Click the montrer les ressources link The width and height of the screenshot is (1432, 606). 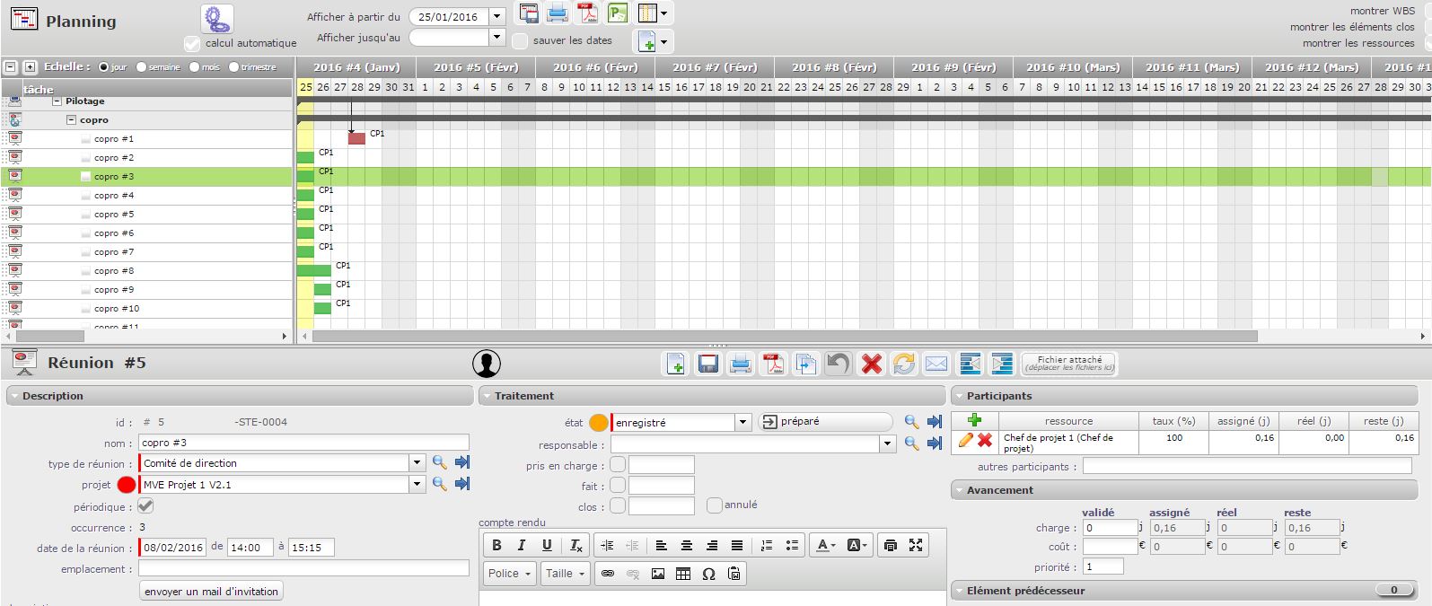pos(1357,43)
